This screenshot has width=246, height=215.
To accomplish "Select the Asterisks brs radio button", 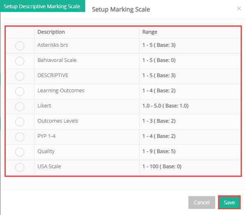I will pyautogui.click(x=20, y=46).
